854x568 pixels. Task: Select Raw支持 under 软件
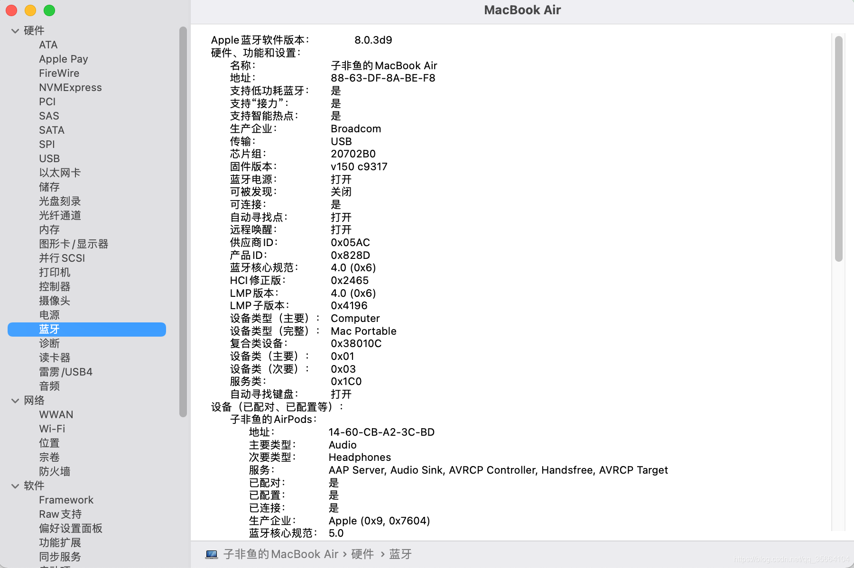tap(60, 514)
